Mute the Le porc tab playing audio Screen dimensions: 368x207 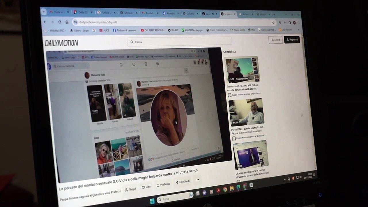click(x=213, y=14)
